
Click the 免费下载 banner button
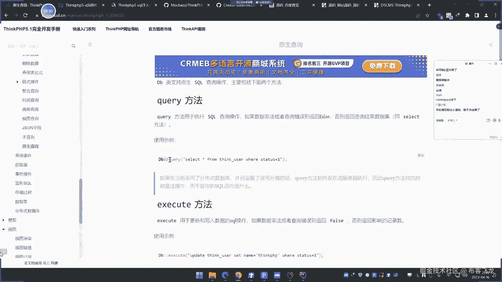pyautogui.click(x=382, y=66)
